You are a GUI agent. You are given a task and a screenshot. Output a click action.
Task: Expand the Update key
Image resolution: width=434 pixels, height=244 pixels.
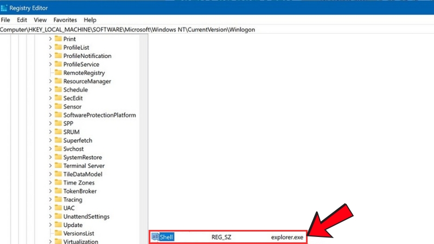(50, 224)
